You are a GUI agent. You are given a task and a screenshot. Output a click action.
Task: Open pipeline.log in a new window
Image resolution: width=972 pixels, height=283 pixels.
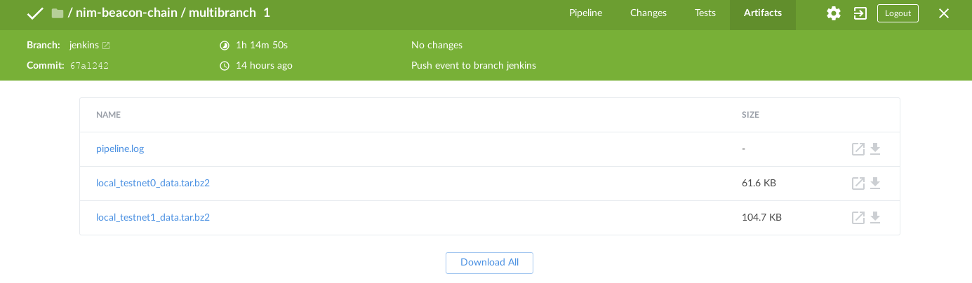click(x=858, y=149)
